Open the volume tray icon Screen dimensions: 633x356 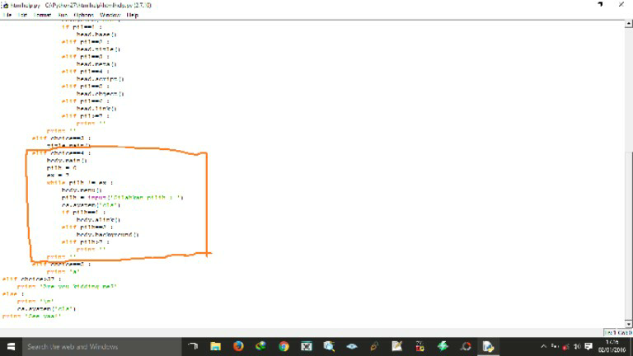(x=577, y=346)
